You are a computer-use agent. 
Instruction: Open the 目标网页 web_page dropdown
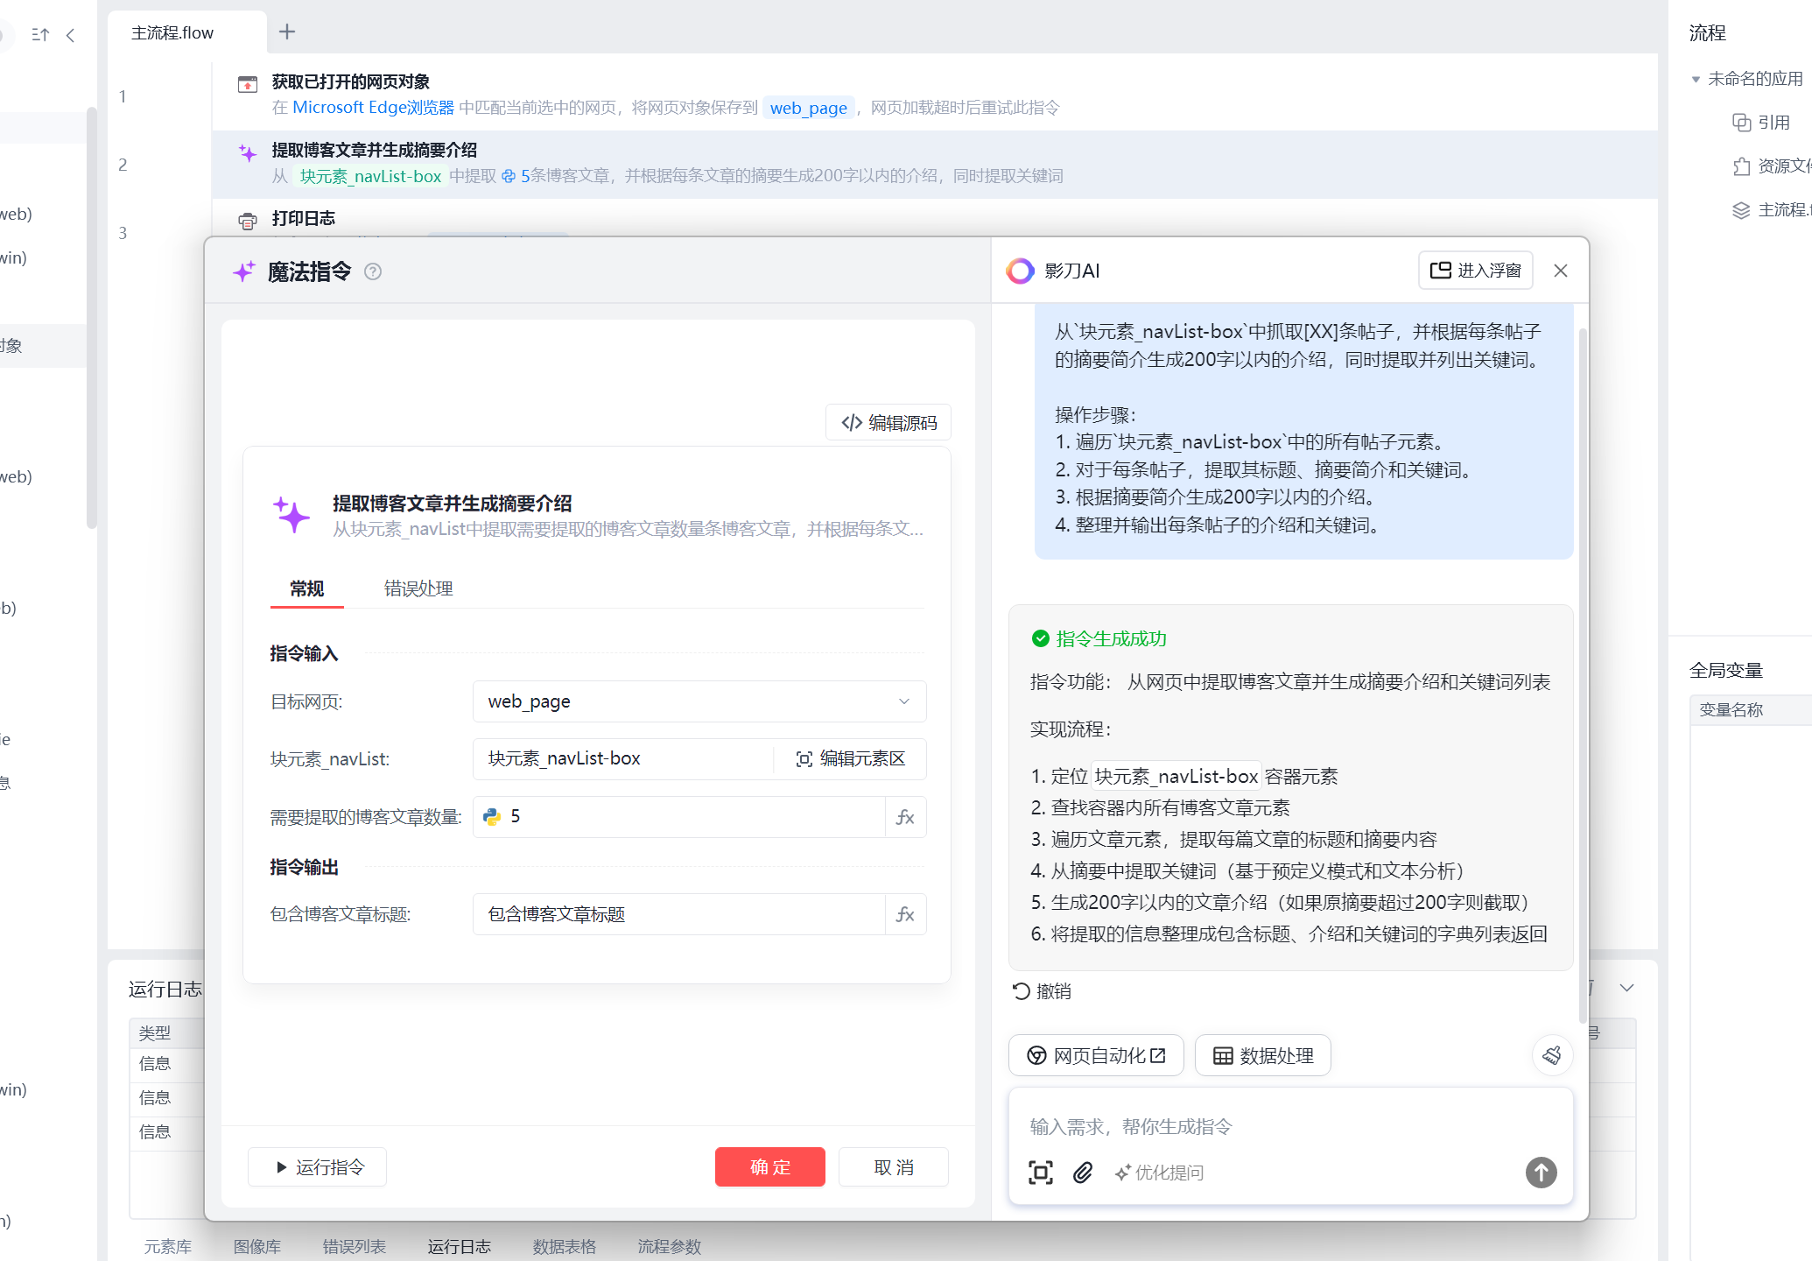tap(903, 701)
